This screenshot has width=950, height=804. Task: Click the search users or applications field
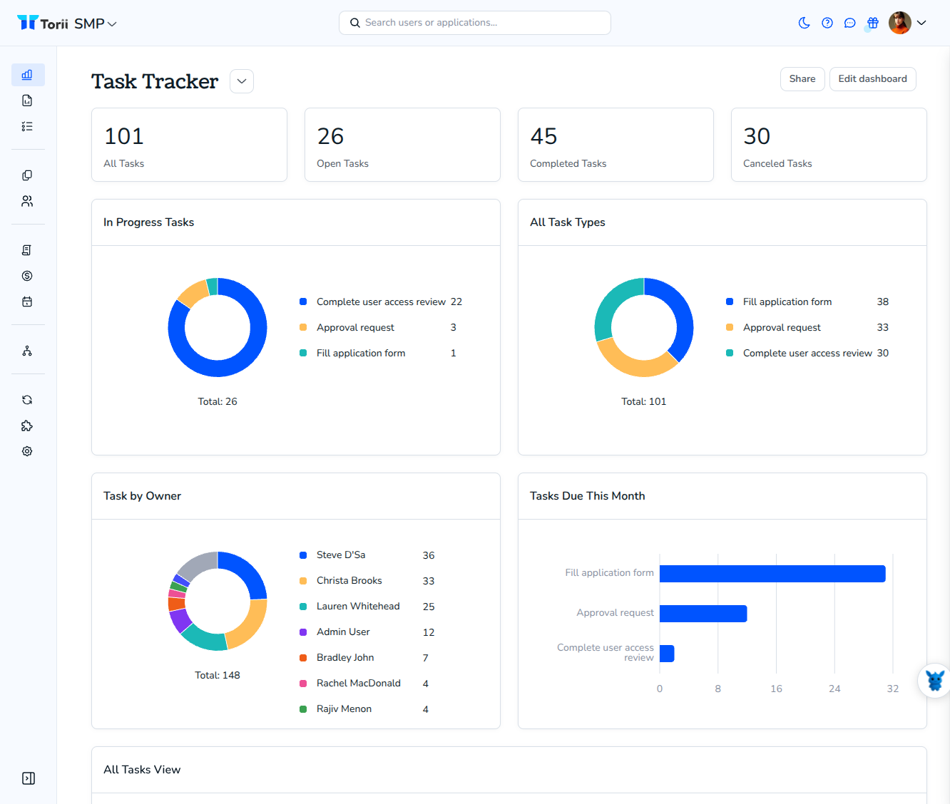(475, 23)
